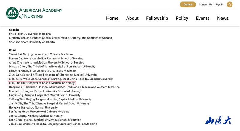Click Jihua Zhu, Children's Hospital entry

pos(53,124)
